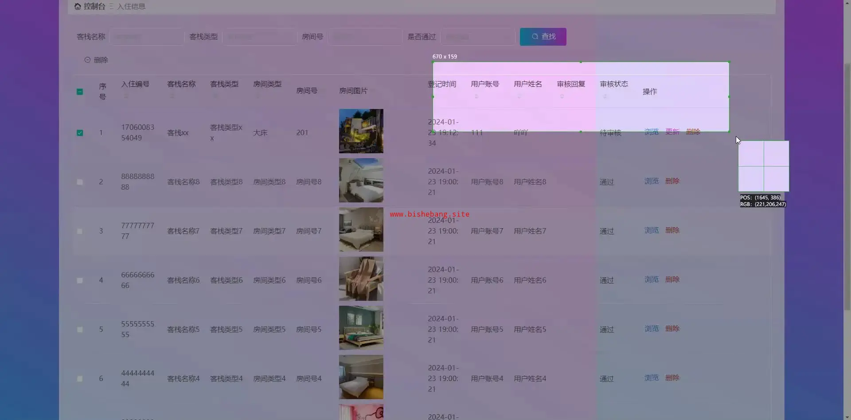Viewport: 851px width, 420px height.
Task: Open the 是否通过 dropdown filter
Action: pyautogui.click(x=478, y=37)
